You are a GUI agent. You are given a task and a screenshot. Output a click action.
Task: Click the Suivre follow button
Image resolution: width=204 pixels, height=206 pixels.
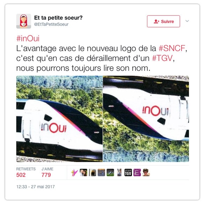[x=163, y=21]
